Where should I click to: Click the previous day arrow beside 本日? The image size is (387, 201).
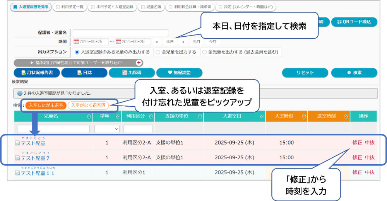point(157,42)
